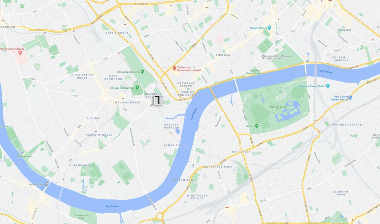The height and width of the screenshot is (224, 380).
Task: Click the Wandsworth Park label
Action: coord(81,217)
